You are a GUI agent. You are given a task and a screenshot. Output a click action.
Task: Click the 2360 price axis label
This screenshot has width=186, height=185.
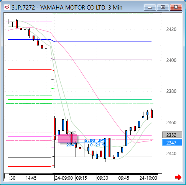click(x=171, y=123)
